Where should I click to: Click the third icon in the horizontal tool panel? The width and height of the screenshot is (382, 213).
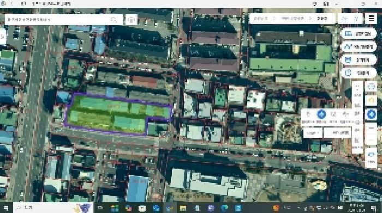(x=333, y=114)
